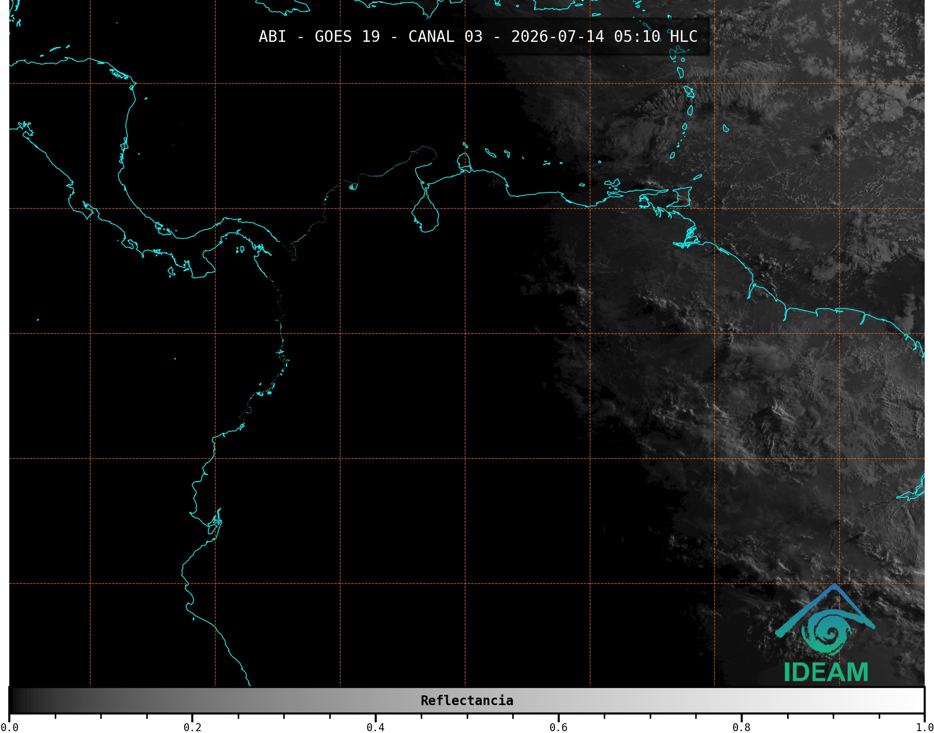Click the colorbar tick label '0.4'
The width and height of the screenshot is (934, 733).
(375, 727)
